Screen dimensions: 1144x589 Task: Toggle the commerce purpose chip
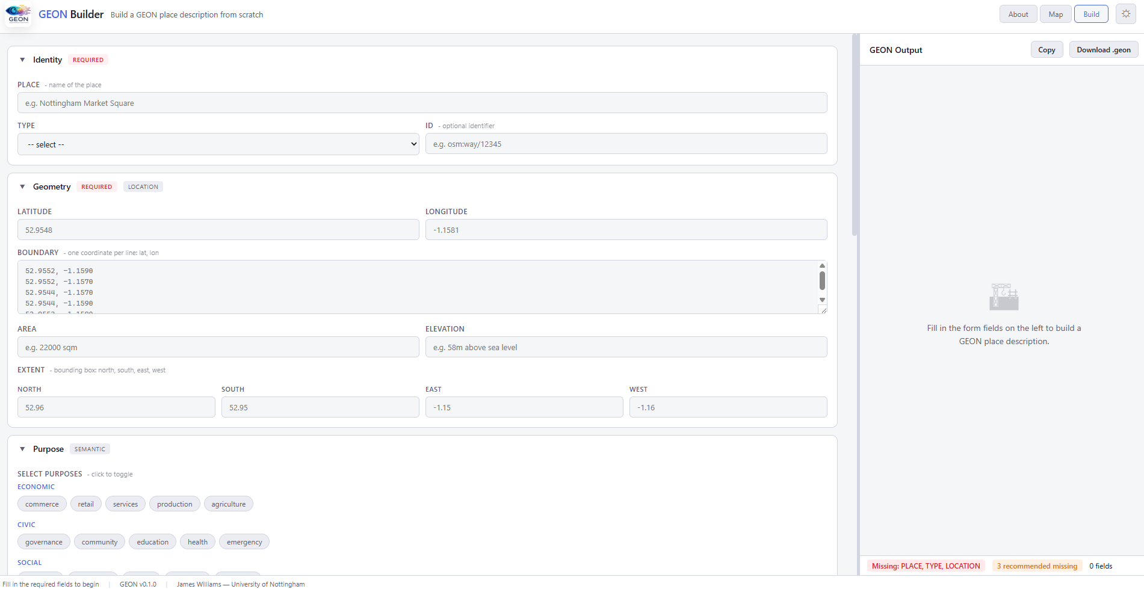click(42, 504)
